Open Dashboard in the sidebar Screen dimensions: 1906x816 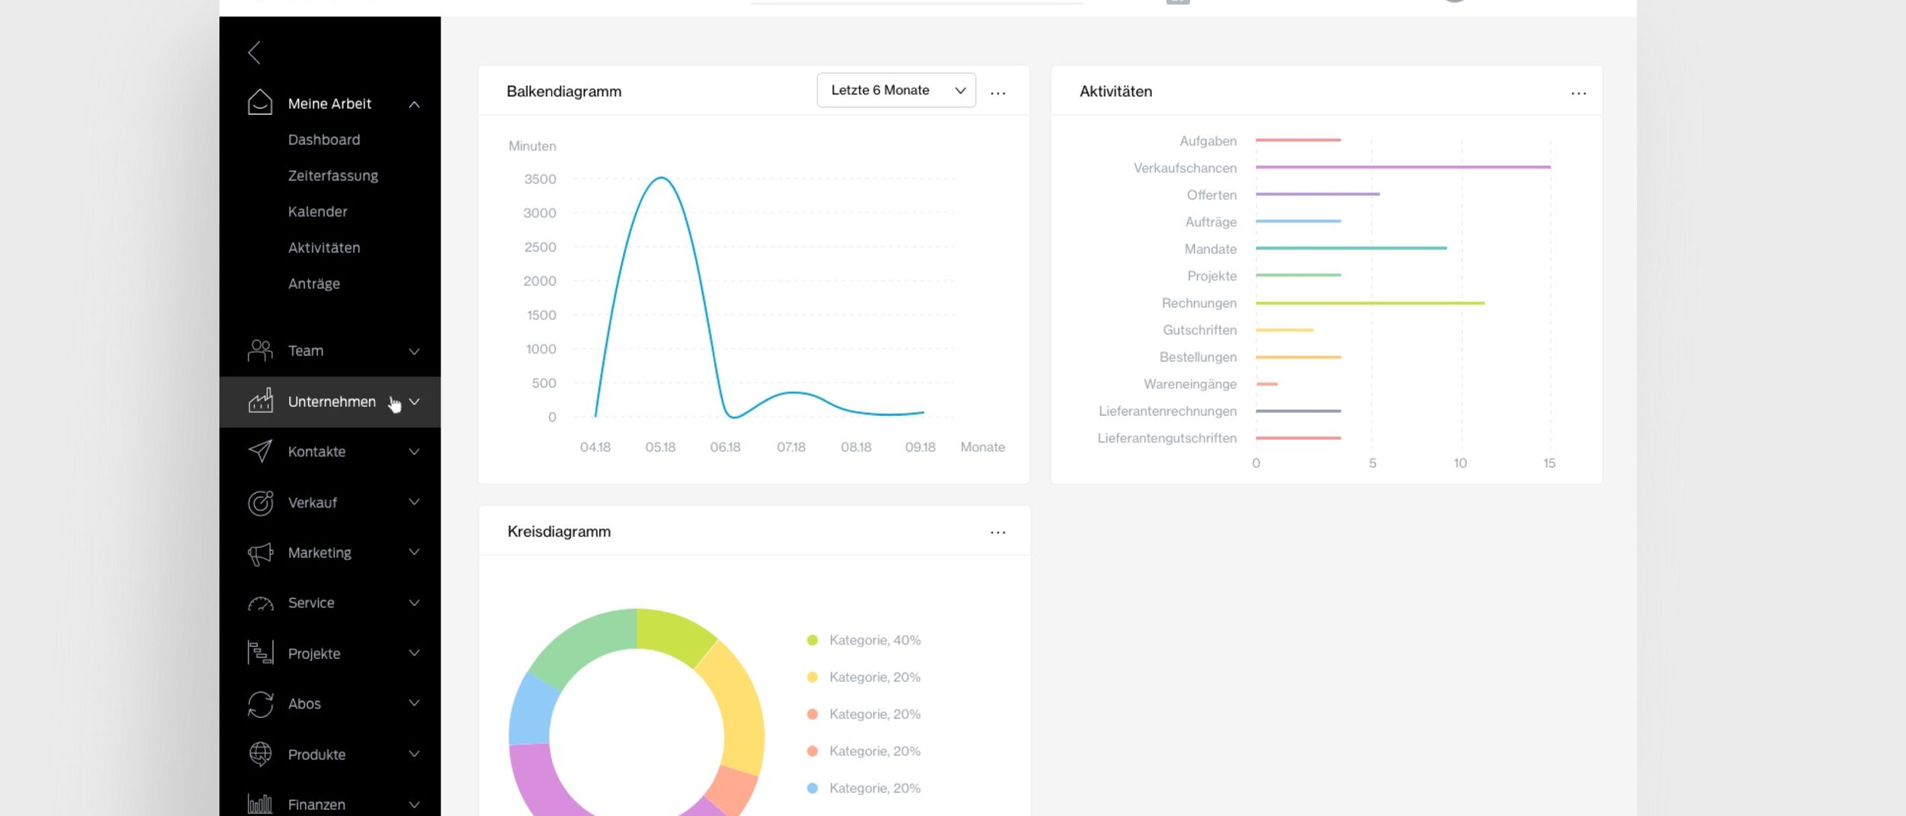[x=324, y=139]
